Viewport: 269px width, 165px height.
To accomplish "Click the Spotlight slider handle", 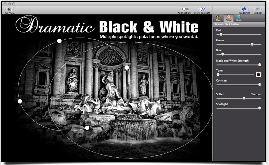I will click(x=260, y=108).
